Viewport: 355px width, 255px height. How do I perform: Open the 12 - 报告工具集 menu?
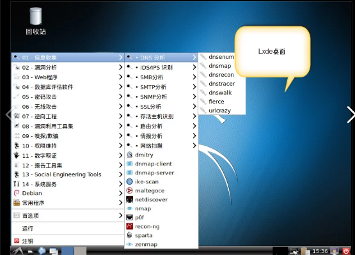point(68,165)
